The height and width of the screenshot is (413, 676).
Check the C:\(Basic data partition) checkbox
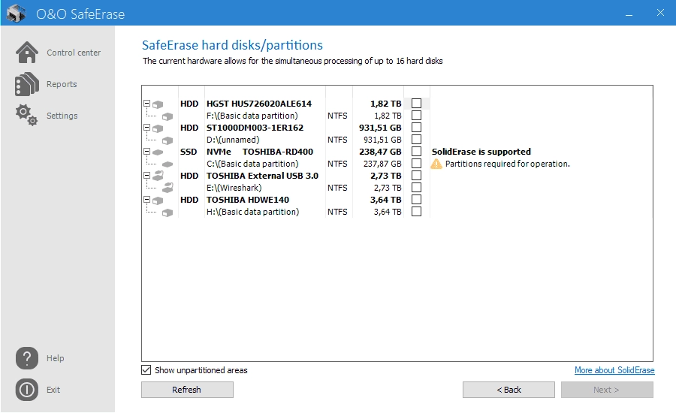point(416,164)
